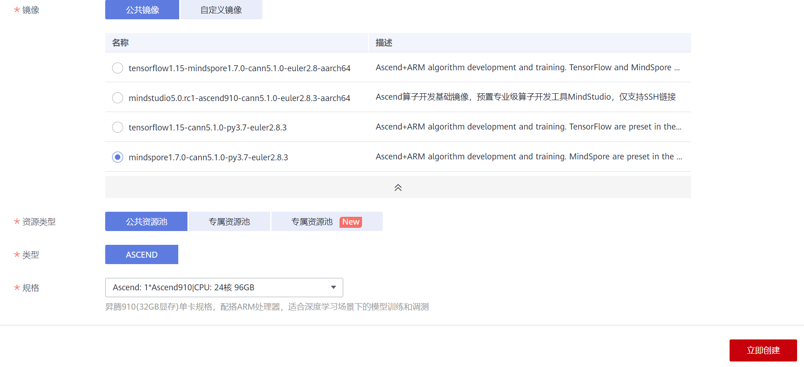Click image name mindstudio5.0.rc1-ascend910-cann5.1.0-euler2.8.3-aarch64
Image resolution: width=804 pixels, height=367 pixels.
pos(239,98)
